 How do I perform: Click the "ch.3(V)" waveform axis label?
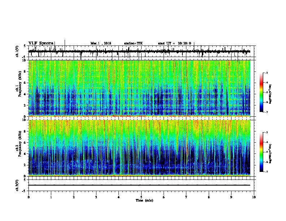[17, 185]
